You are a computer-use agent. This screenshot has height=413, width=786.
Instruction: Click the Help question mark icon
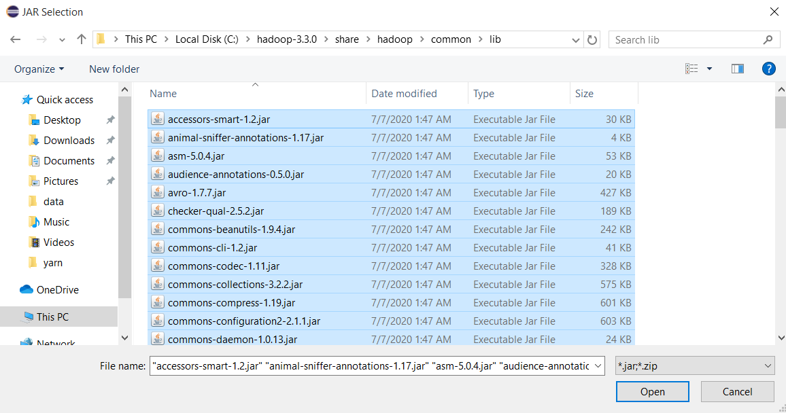tap(769, 69)
